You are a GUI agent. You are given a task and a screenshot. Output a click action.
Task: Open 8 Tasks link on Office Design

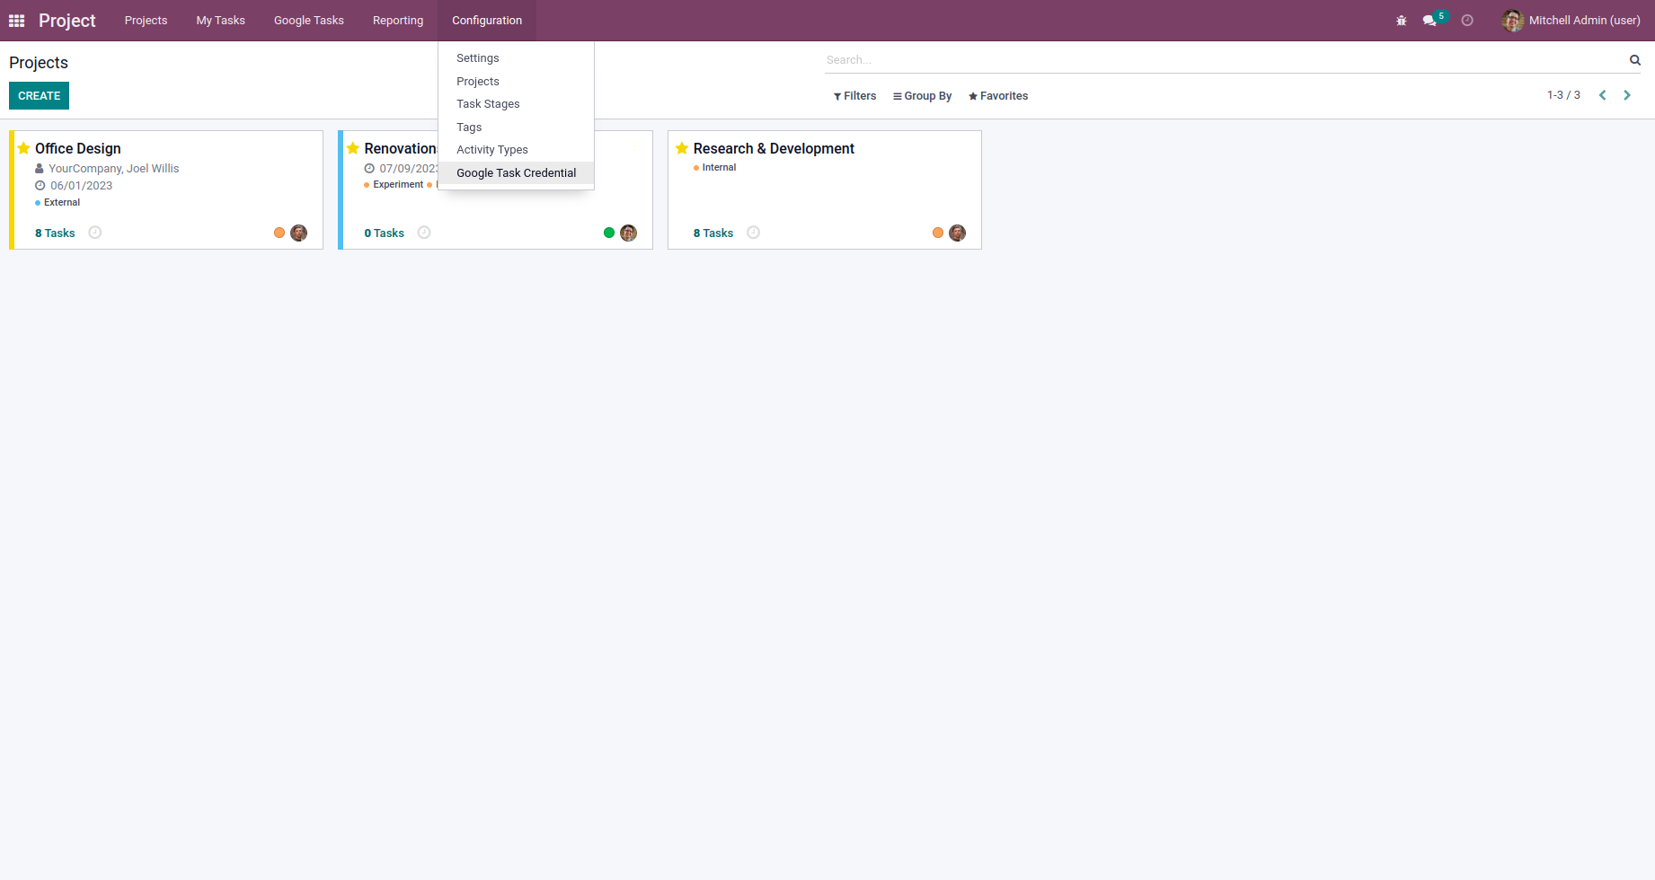(x=55, y=233)
